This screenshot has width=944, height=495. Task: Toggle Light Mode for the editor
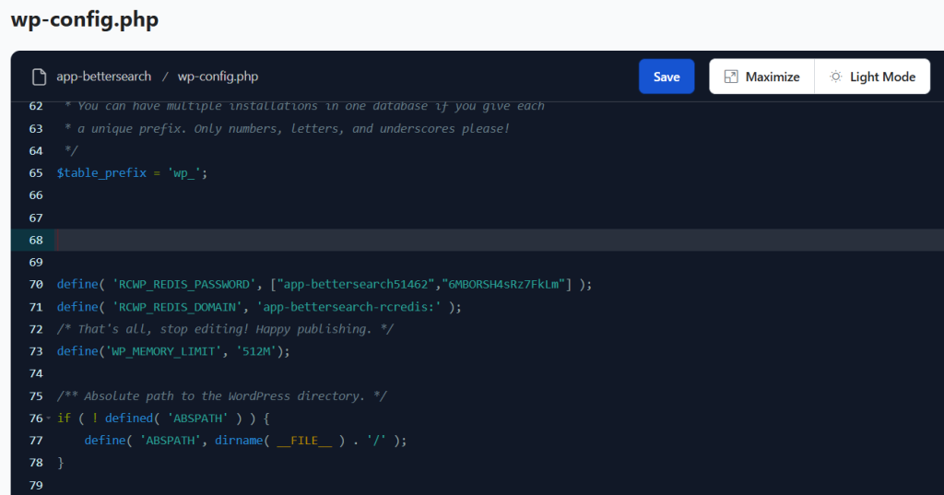(872, 77)
